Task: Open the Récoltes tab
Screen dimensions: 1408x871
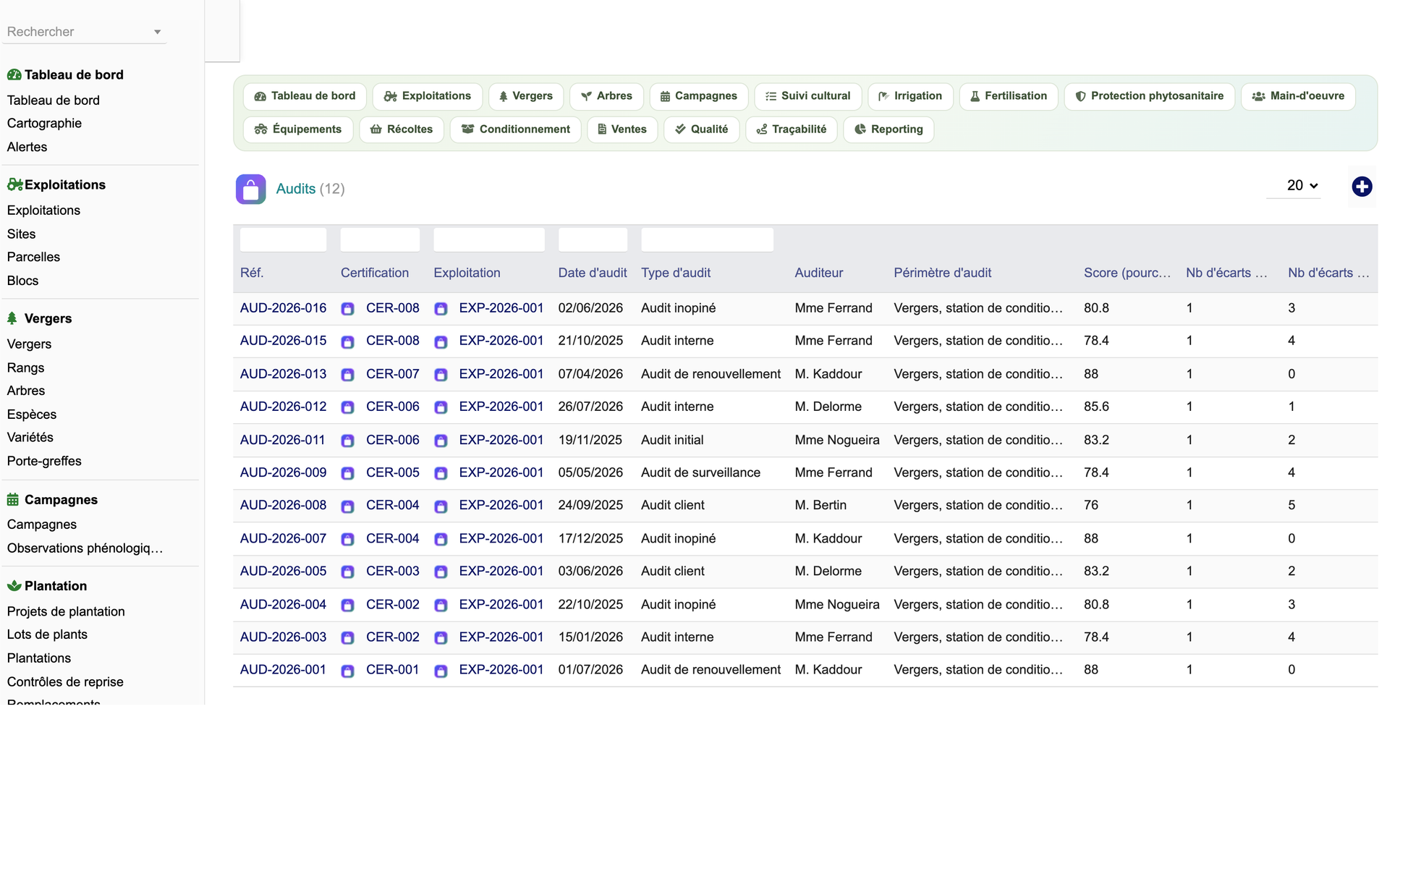Action: click(402, 129)
